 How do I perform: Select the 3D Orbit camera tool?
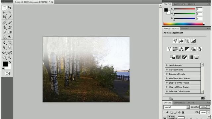point(10,53)
